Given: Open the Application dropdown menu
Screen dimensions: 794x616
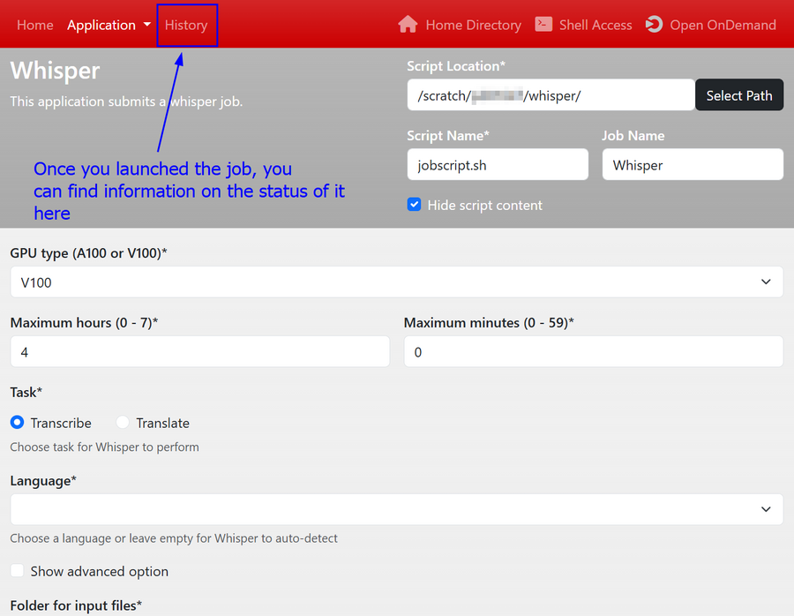Looking at the screenshot, I should pyautogui.click(x=109, y=25).
